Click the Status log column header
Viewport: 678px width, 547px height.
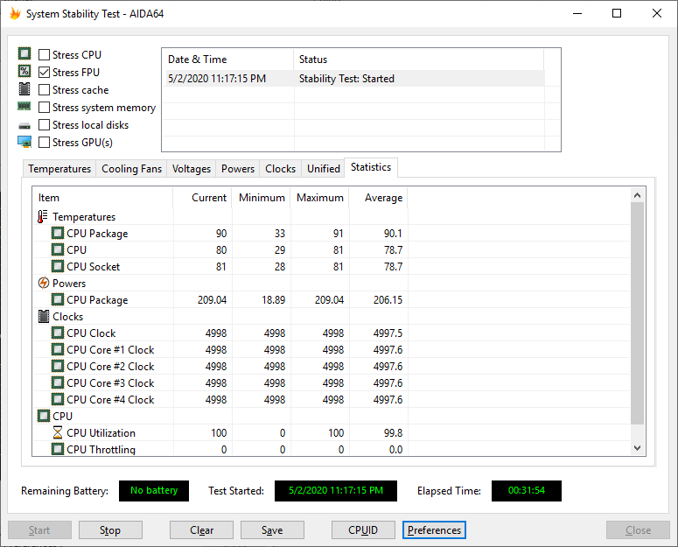click(x=418, y=60)
